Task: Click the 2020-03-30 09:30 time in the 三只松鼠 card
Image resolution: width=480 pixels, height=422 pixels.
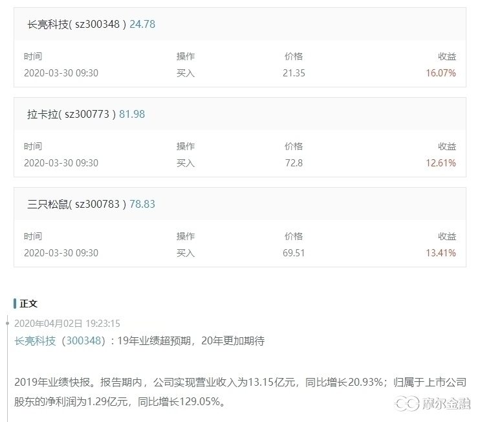Action: point(61,253)
